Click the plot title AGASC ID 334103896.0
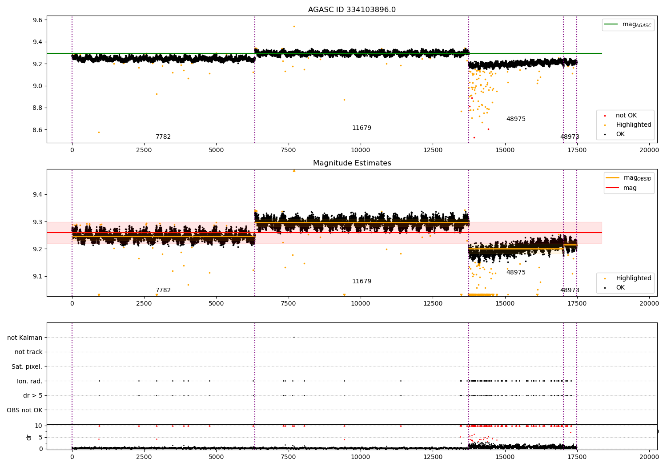Screen dimensions: 667x467 pos(352,10)
